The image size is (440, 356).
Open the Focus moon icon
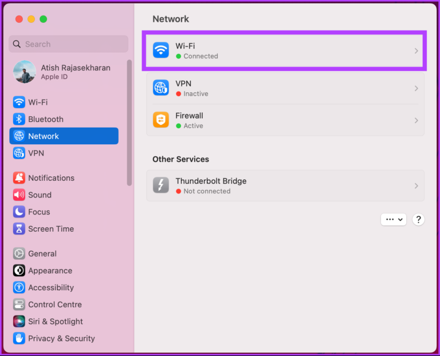(x=19, y=212)
